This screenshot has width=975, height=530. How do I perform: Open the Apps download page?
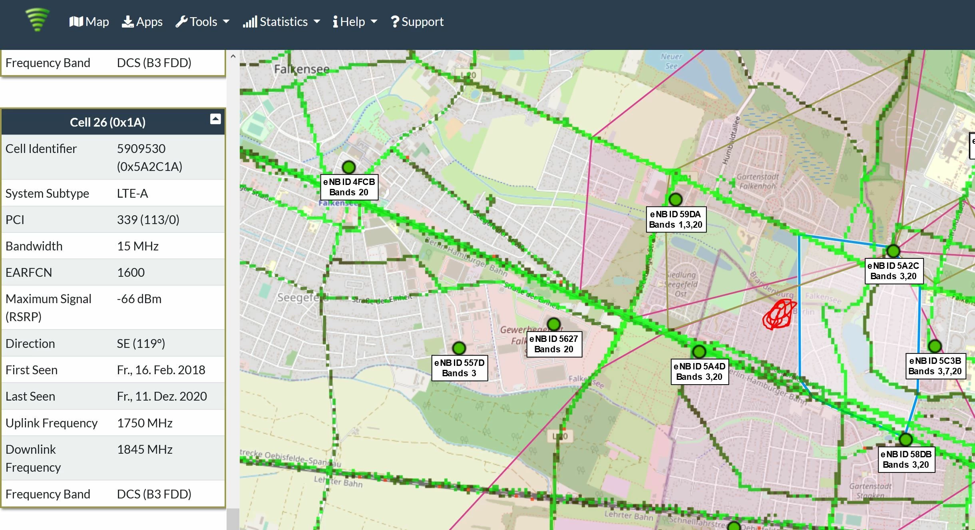pyautogui.click(x=142, y=22)
